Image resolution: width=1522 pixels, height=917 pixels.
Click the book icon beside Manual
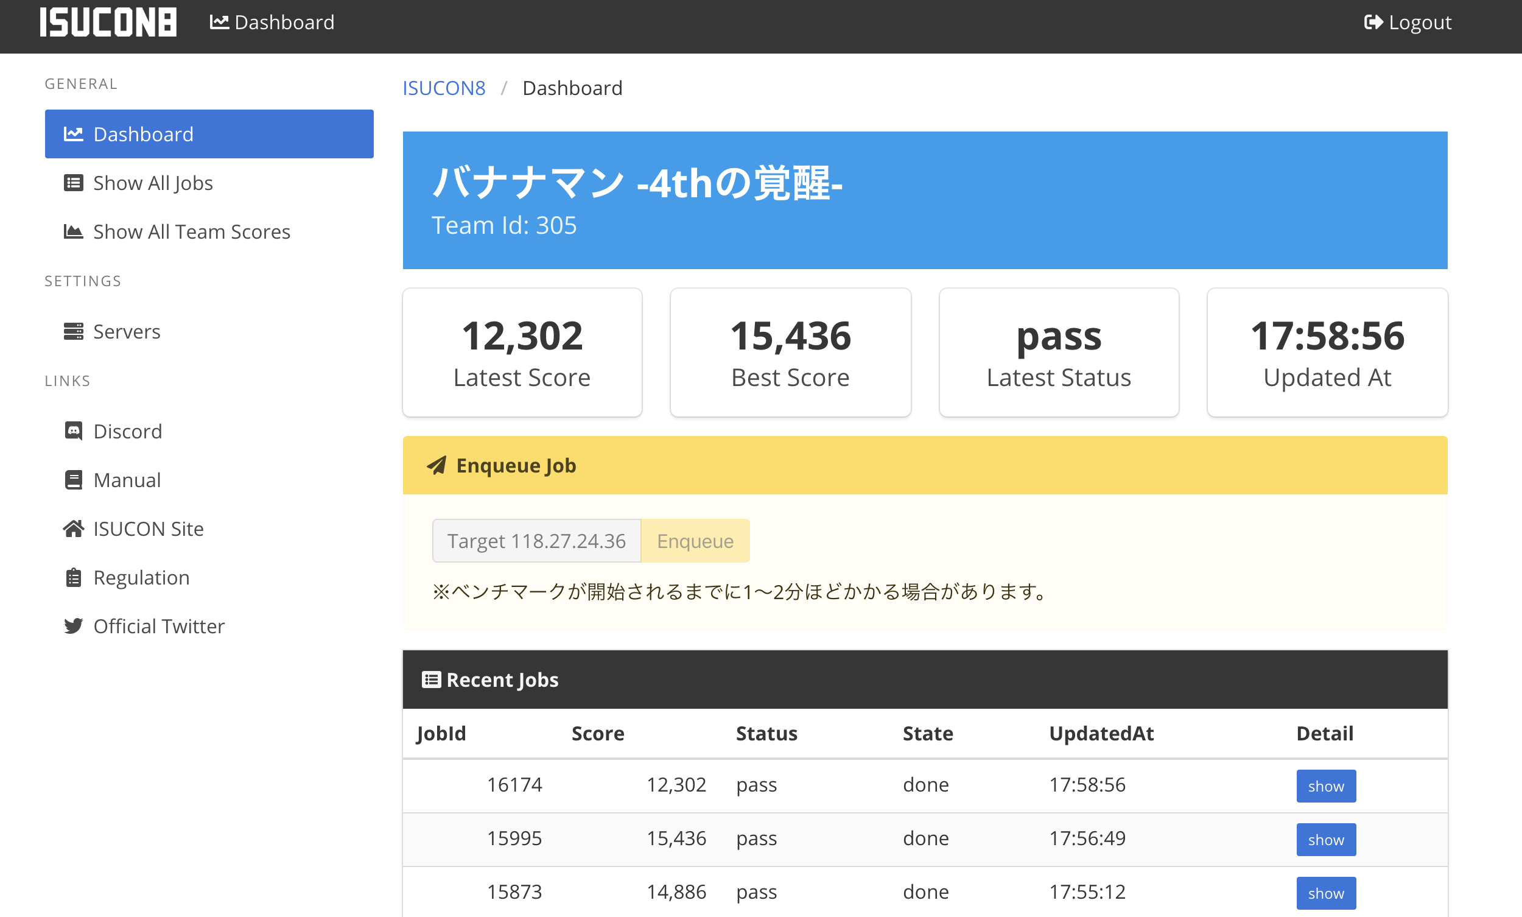pyautogui.click(x=74, y=480)
